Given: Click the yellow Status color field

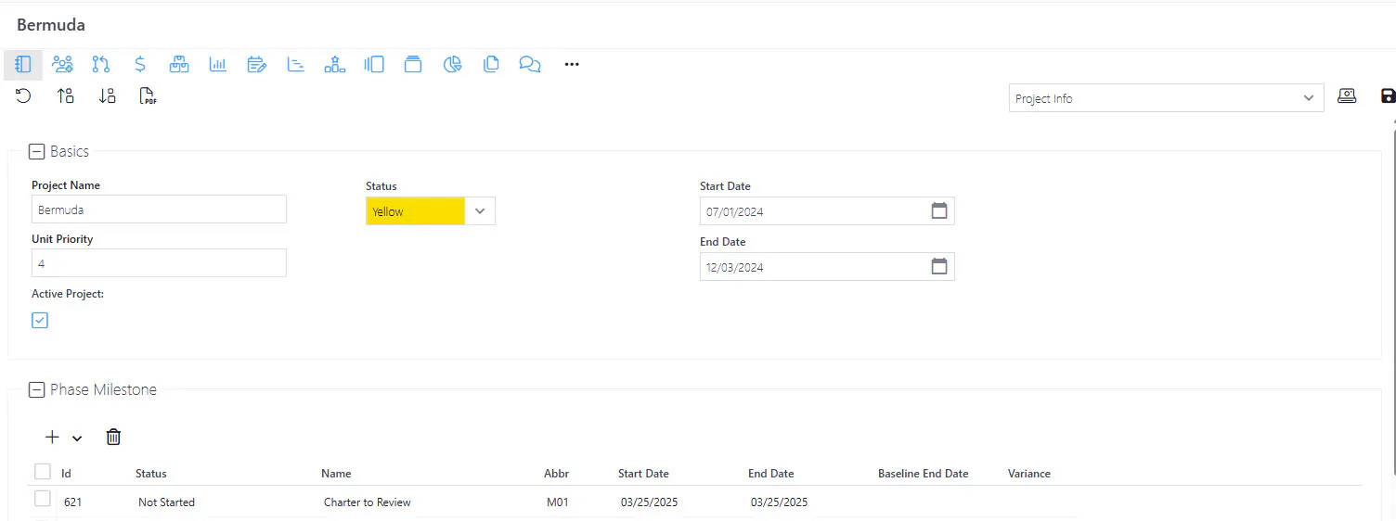Looking at the screenshot, I should coord(415,211).
